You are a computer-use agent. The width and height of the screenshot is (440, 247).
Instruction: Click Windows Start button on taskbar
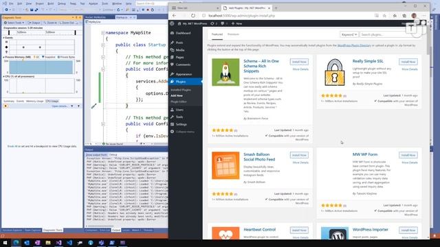pyautogui.click(x=5, y=242)
